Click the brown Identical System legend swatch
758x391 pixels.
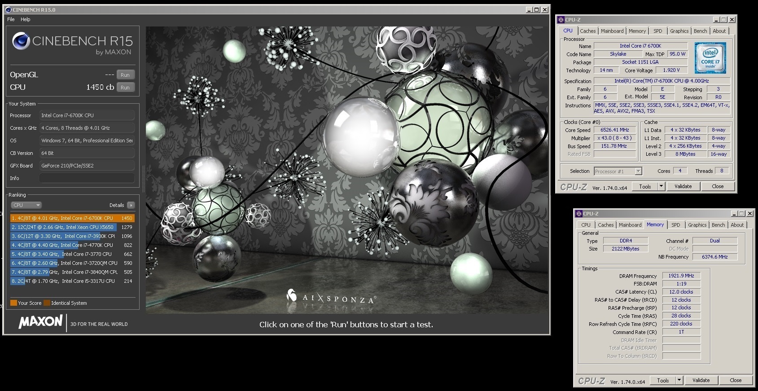pos(47,303)
